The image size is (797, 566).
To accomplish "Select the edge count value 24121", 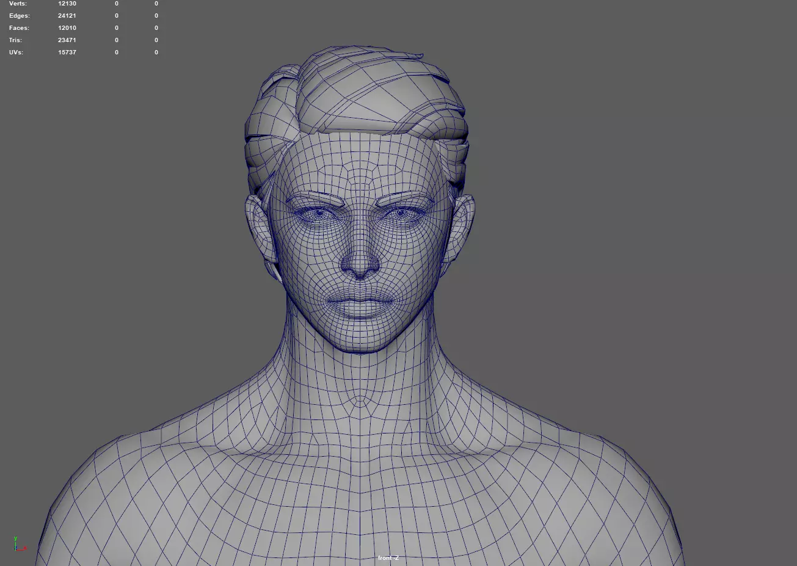I will (67, 16).
